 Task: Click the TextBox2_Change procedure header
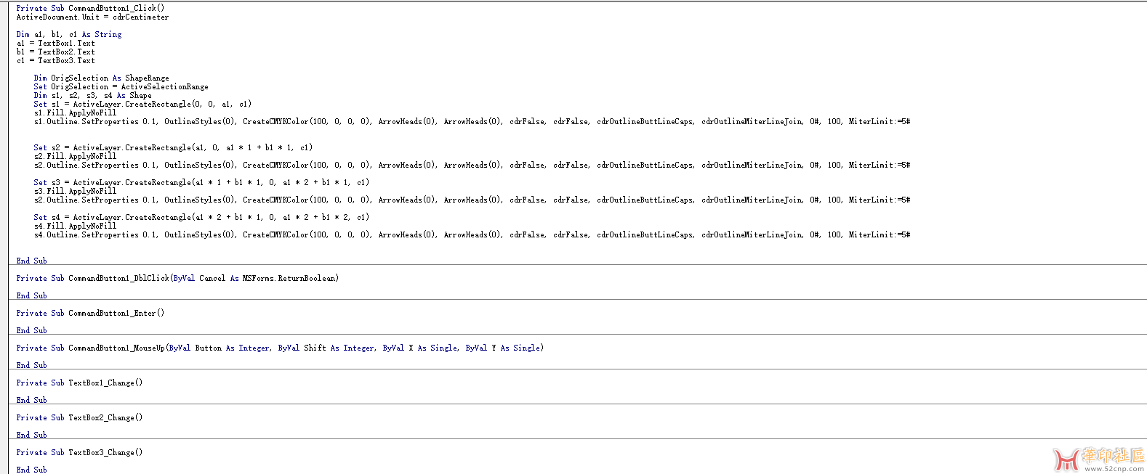tap(79, 417)
